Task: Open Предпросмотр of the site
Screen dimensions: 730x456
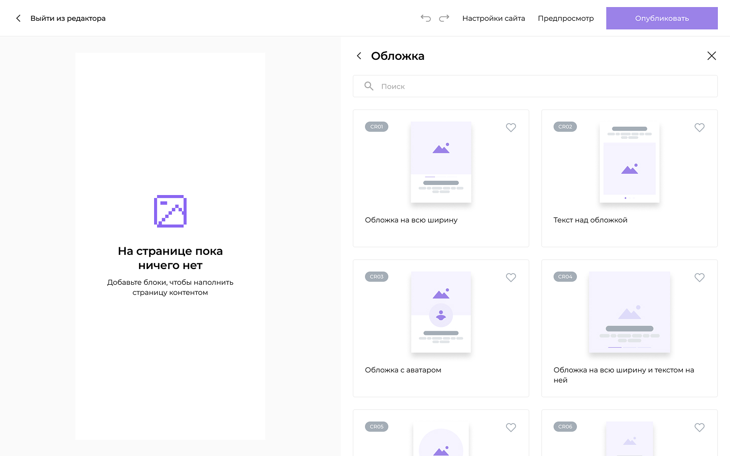Action: (566, 18)
